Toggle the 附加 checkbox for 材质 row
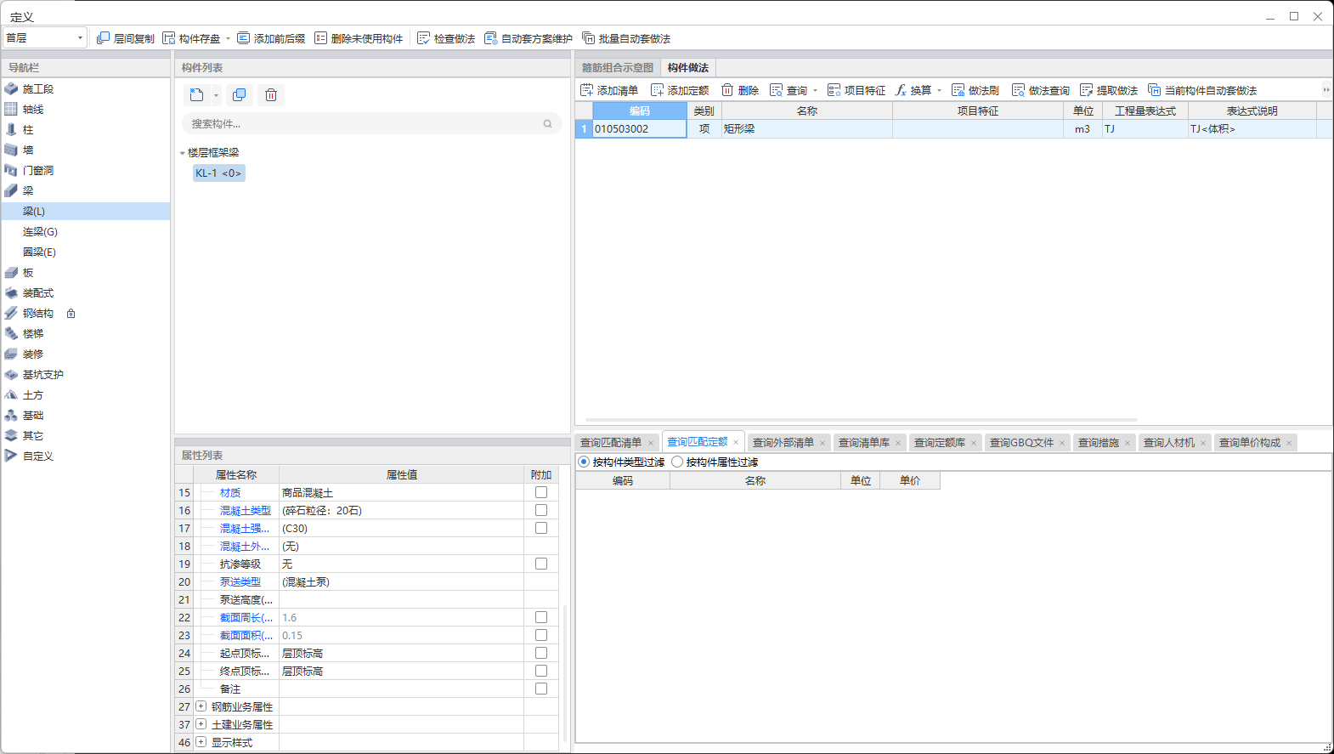 pos(541,492)
